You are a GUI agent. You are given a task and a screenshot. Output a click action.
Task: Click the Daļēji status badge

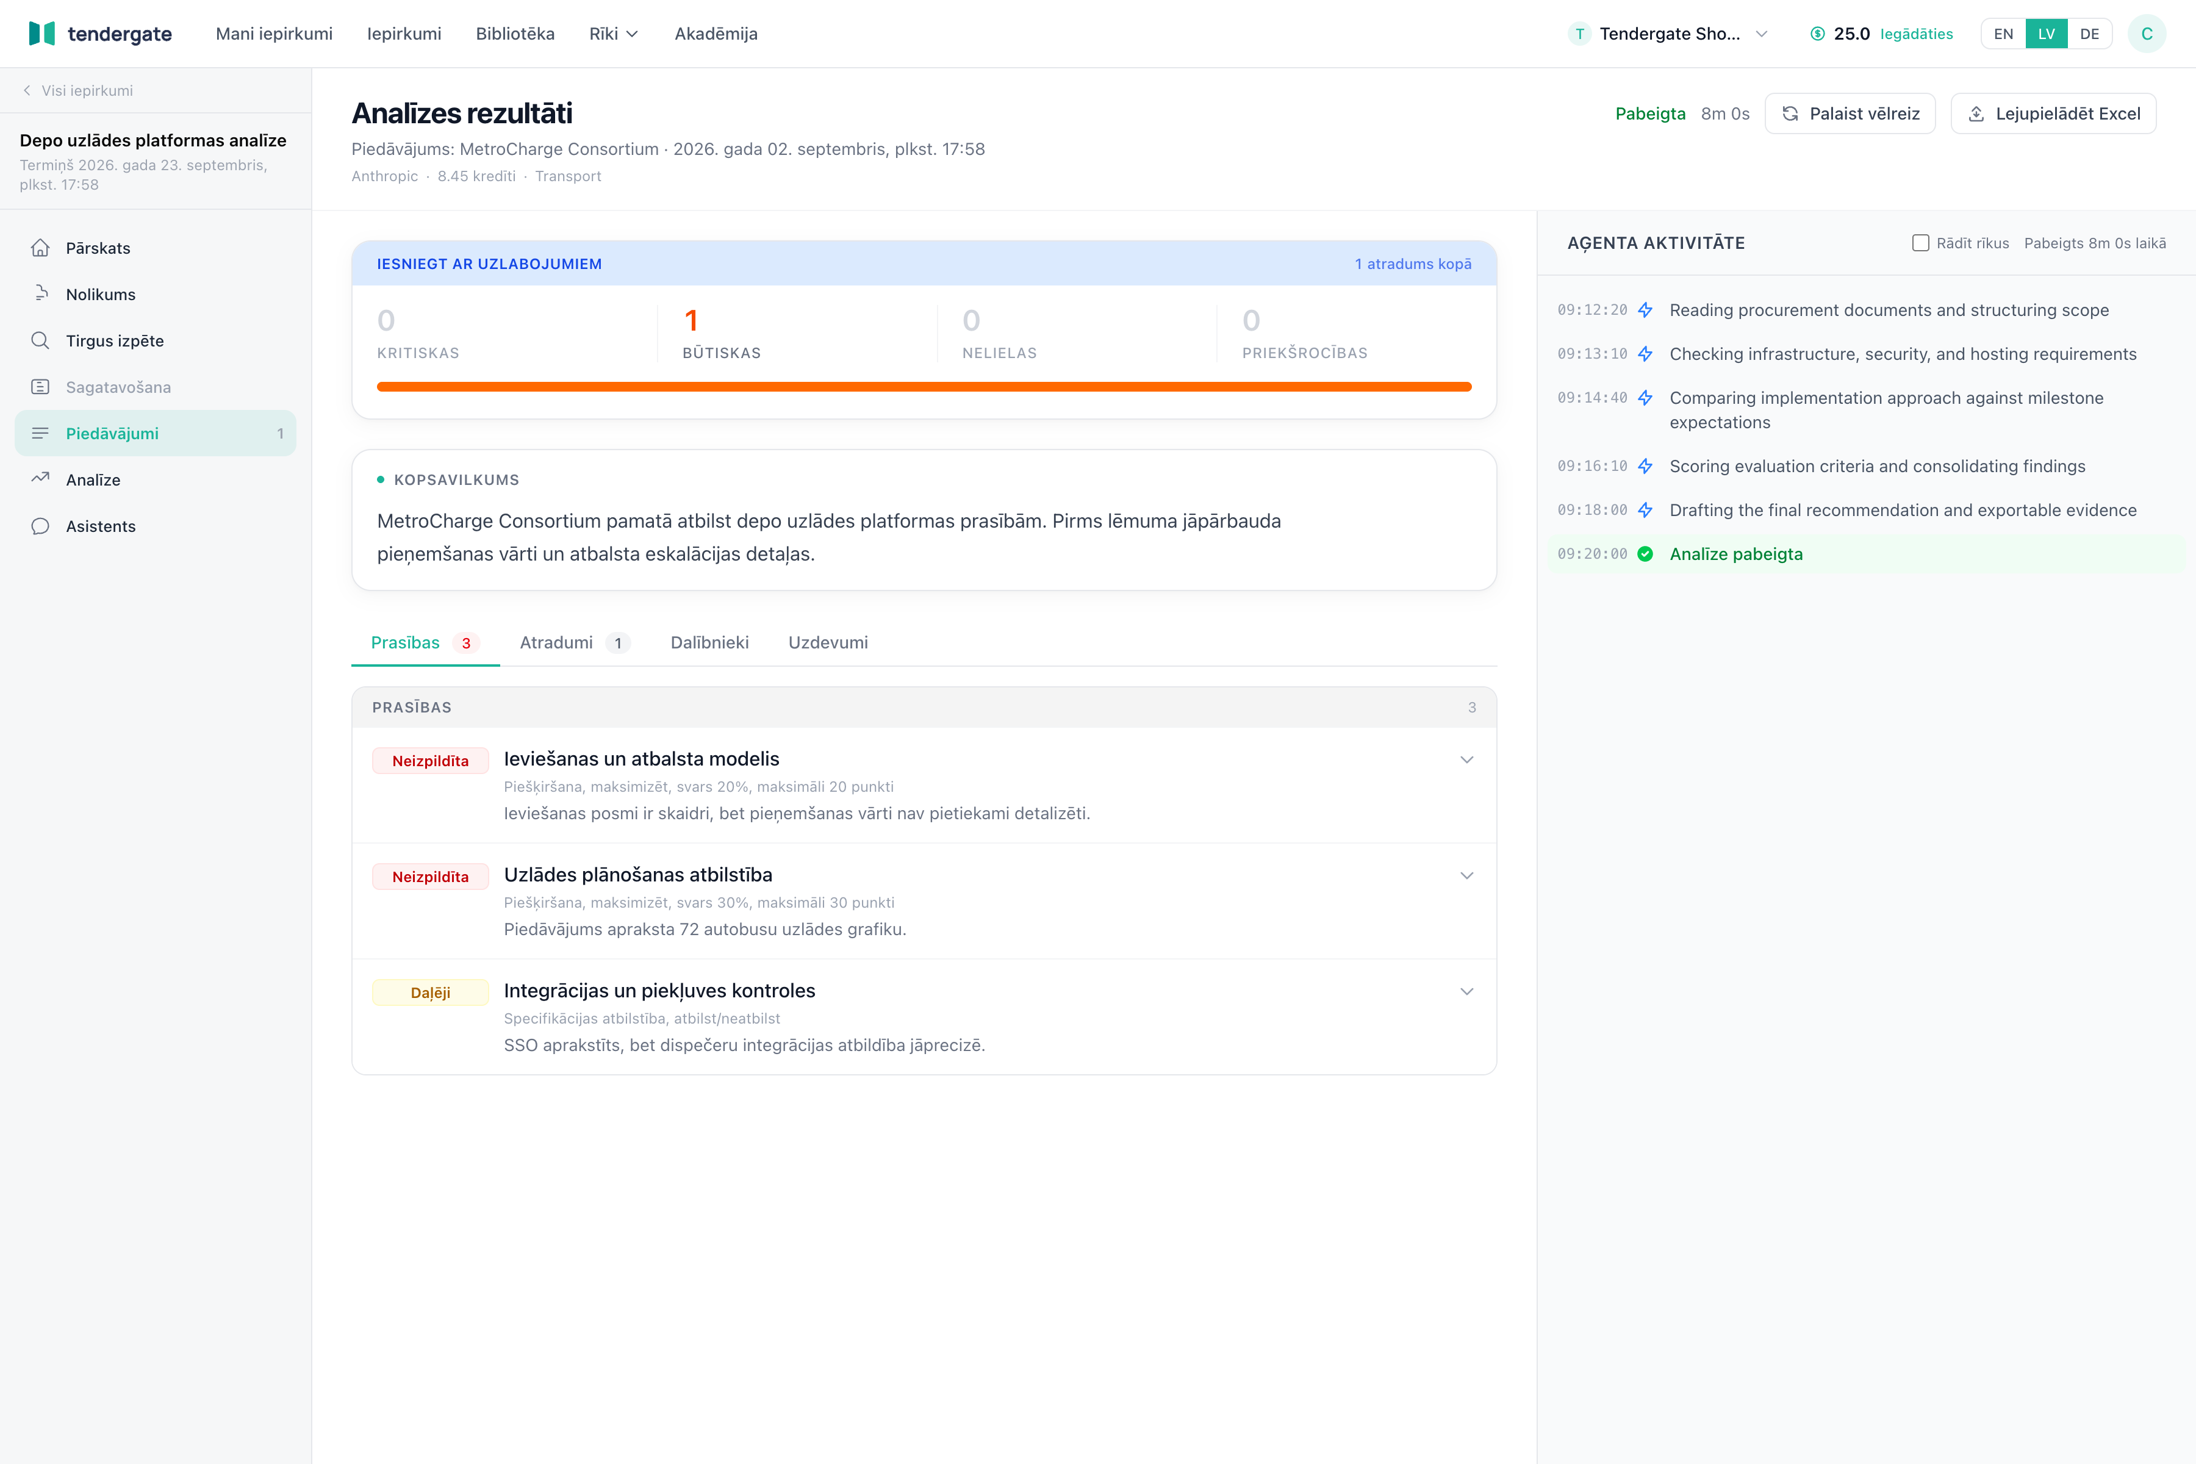429,992
